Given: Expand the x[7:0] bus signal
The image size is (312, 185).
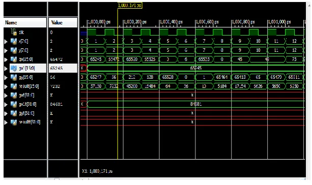Looking at the screenshot, I should (6, 41).
